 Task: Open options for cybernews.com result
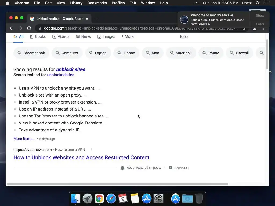pos(92,150)
